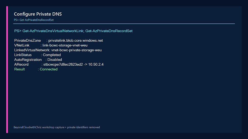Select 'link-bcwc-storage-vnet-weu' value
Viewport: 248px width, 139px height.
pyautogui.click(x=65, y=45)
